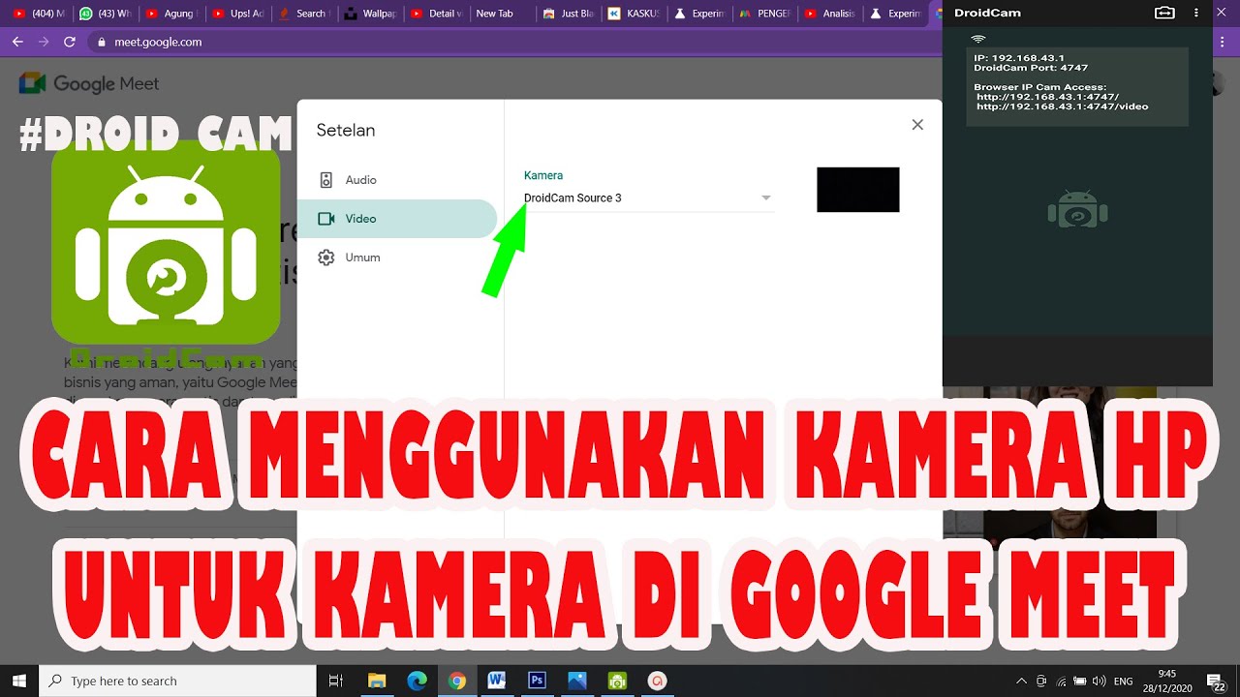Open the red circular app on taskbar
The height and width of the screenshot is (697, 1240).
tap(657, 681)
